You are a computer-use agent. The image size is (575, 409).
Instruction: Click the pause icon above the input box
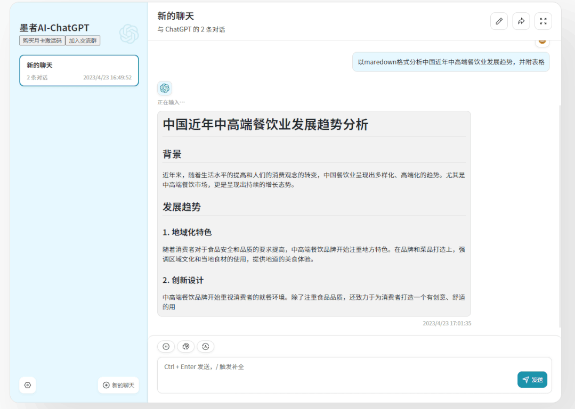coord(166,347)
